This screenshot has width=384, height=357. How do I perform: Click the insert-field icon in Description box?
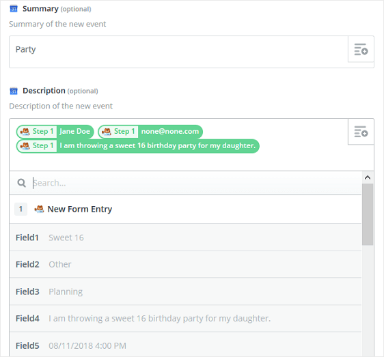click(x=361, y=132)
